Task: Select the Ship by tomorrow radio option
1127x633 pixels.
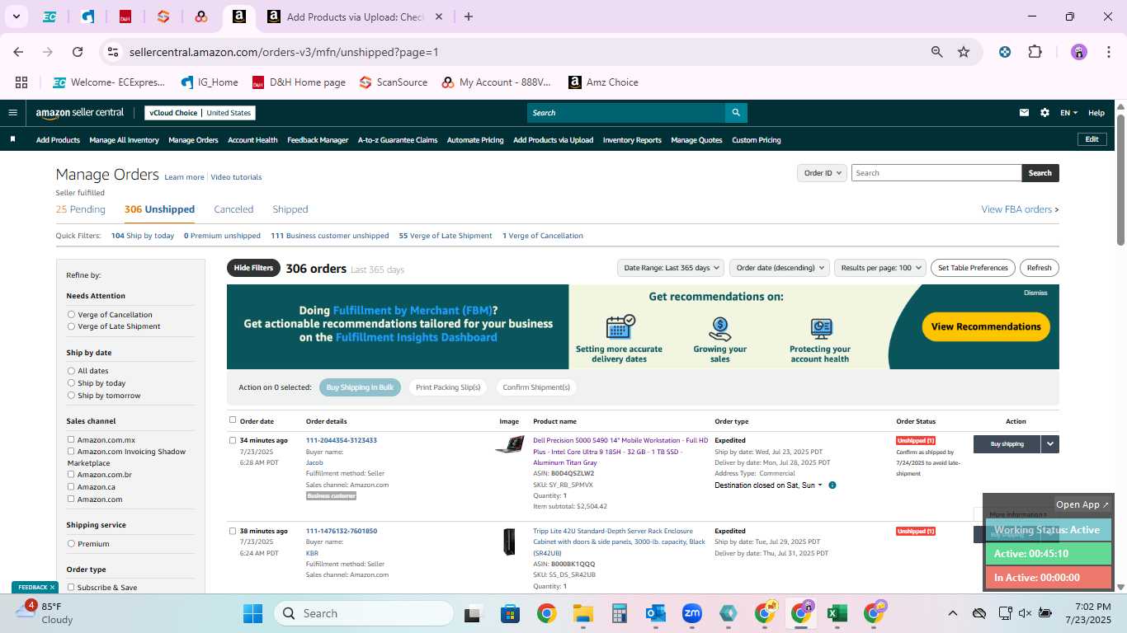Action: pyautogui.click(x=71, y=396)
